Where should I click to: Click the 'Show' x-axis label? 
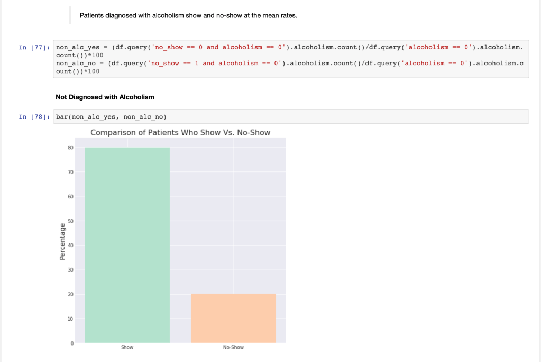pyautogui.click(x=127, y=347)
